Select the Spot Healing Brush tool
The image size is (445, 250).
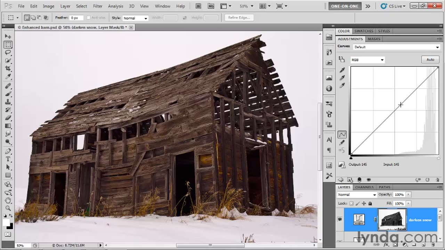coord(8,86)
